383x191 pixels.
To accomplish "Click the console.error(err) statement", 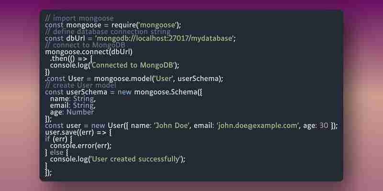I will tap(80, 146).
